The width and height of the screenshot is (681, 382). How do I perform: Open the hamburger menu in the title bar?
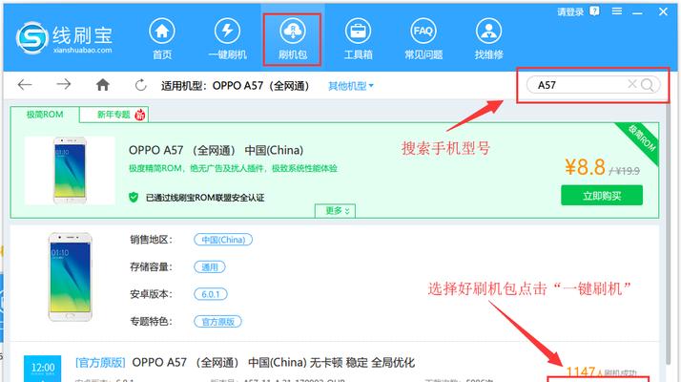coord(617,11)
